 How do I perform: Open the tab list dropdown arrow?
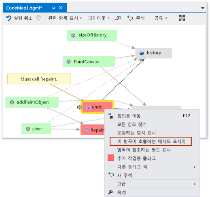[202, 8]
